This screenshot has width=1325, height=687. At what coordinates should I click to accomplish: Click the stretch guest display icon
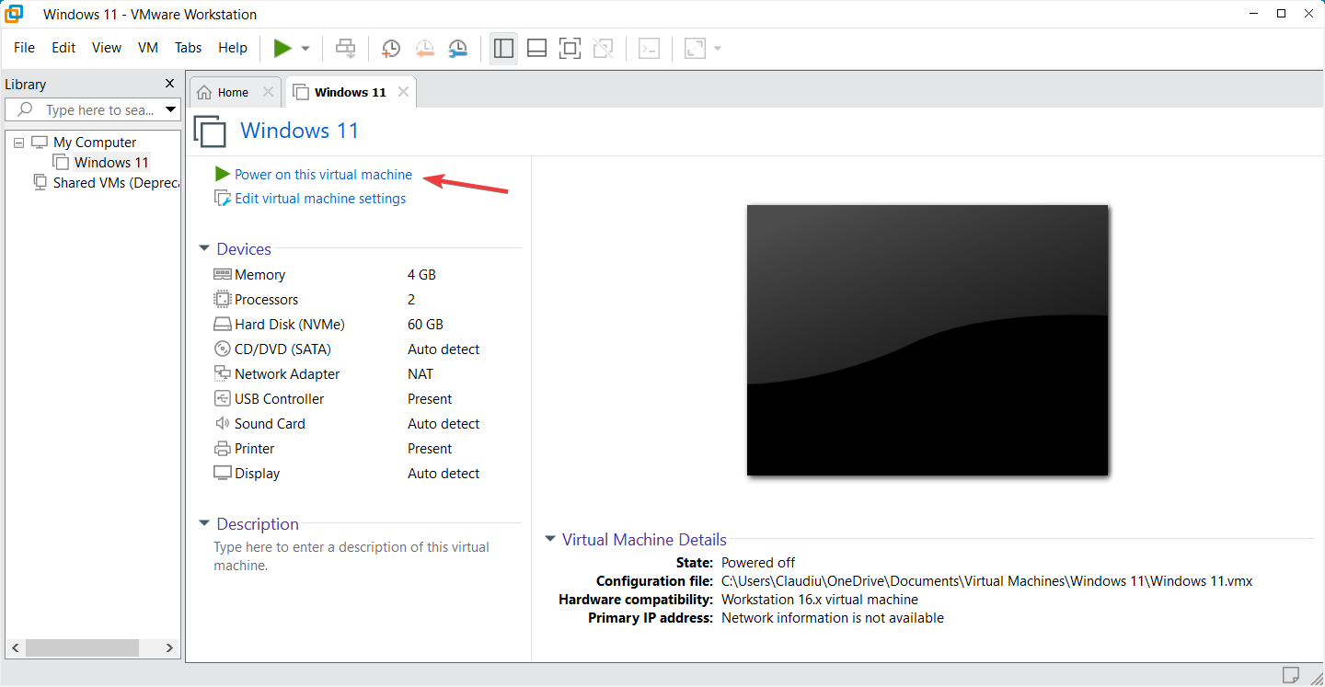pyautogui.click(x=695, y=48)
